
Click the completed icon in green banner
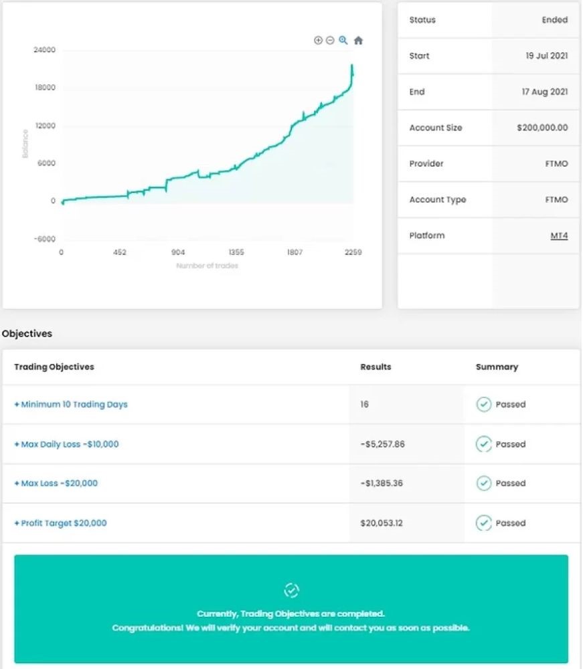(x=291, y=590)
